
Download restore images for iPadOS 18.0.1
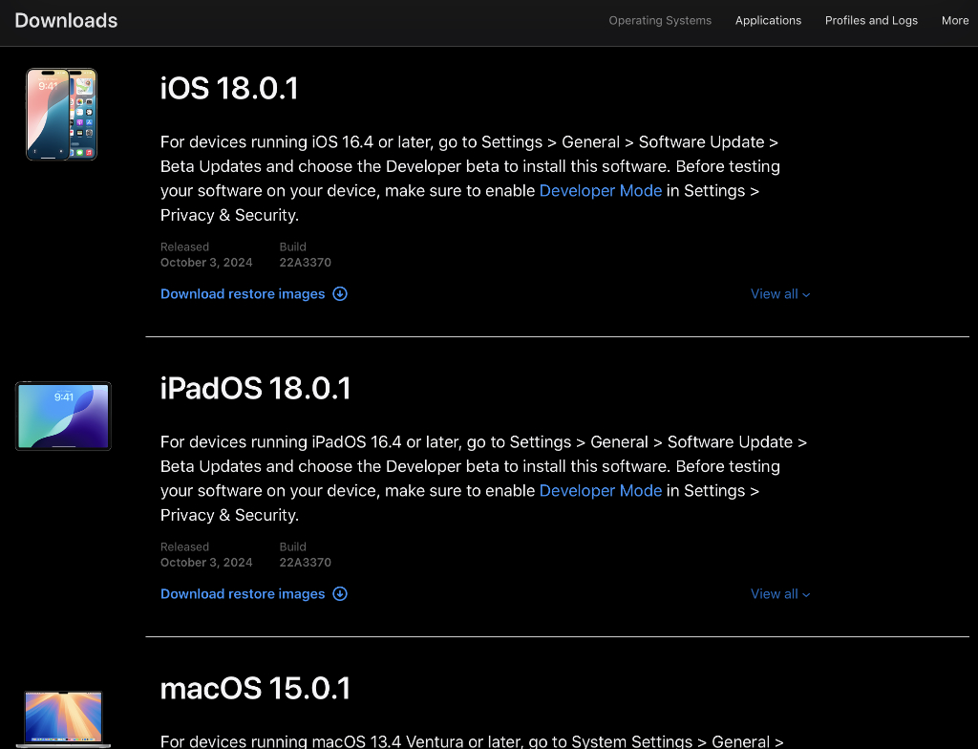pyautogui.click(x=242, y=593)
